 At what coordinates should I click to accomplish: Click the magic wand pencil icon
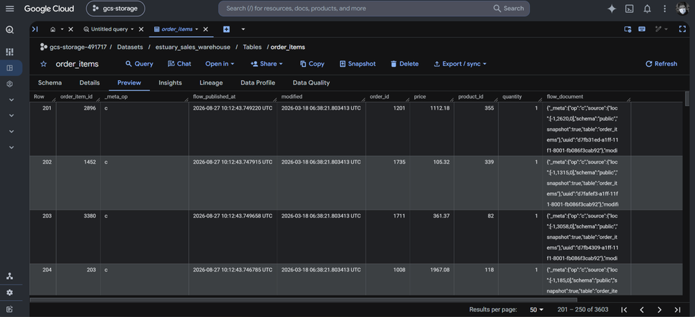[658, 29]
